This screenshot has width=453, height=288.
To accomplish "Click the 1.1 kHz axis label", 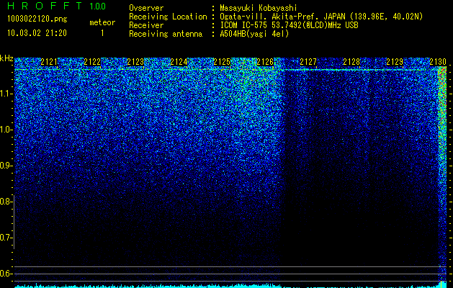I will 6,94.
